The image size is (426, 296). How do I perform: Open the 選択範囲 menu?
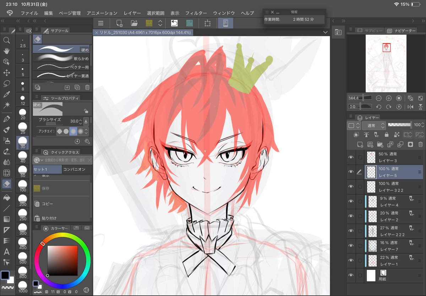[x=155, y=13]
